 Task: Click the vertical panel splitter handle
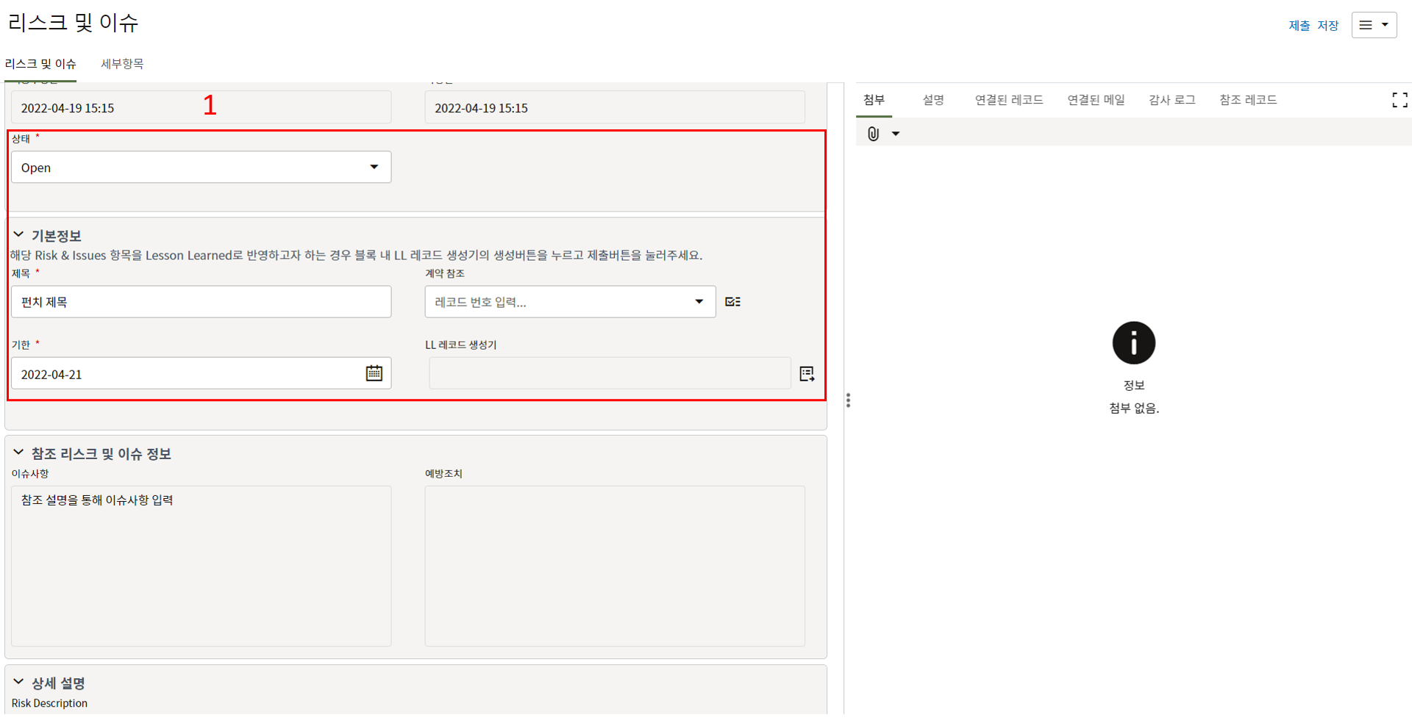[x=848, y=400]
